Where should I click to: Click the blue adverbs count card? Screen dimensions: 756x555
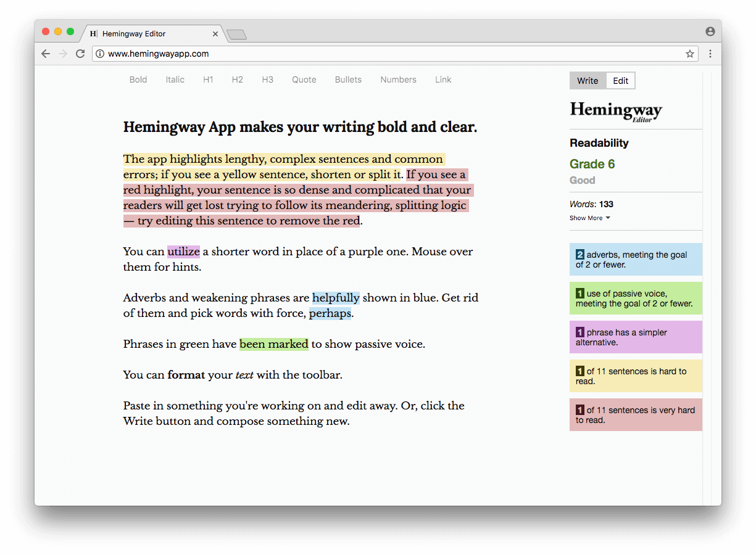click(636, 259)
